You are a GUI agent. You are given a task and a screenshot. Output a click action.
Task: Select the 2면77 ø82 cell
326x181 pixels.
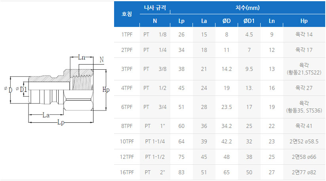304,172
